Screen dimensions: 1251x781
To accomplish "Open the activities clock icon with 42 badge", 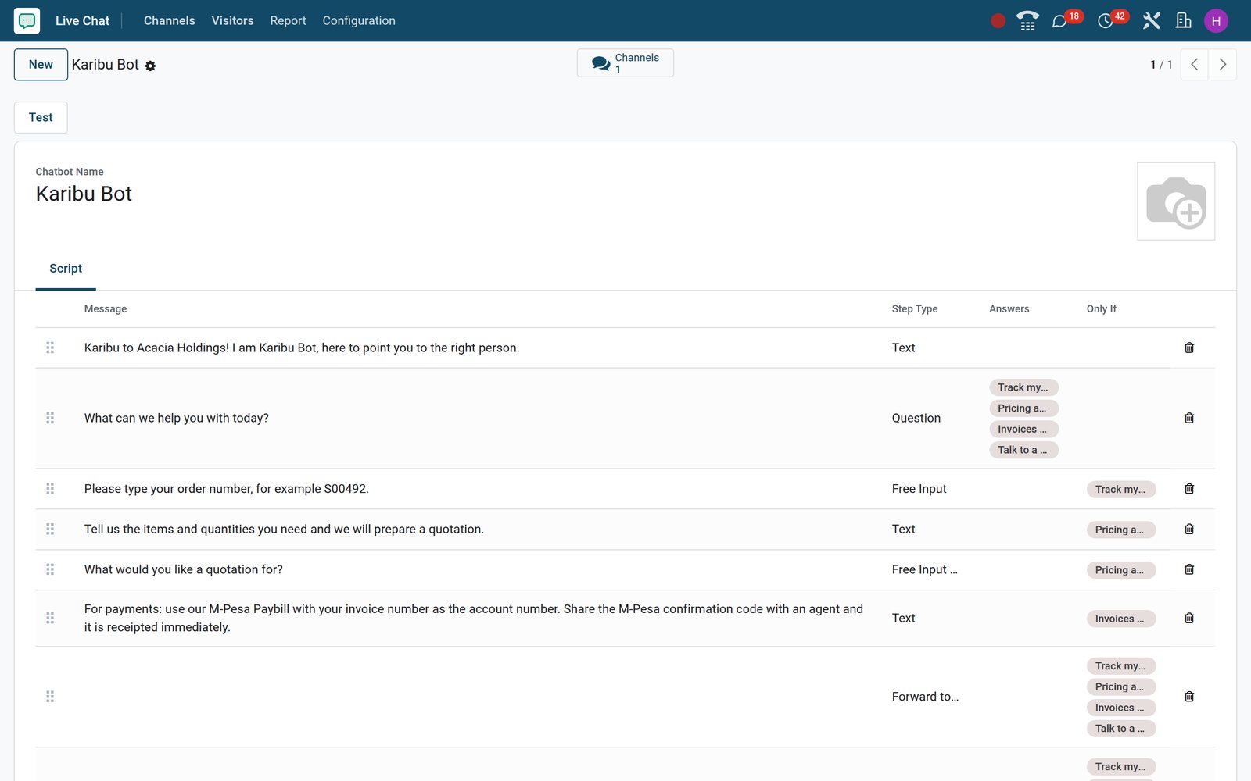I will point(1105,21).
